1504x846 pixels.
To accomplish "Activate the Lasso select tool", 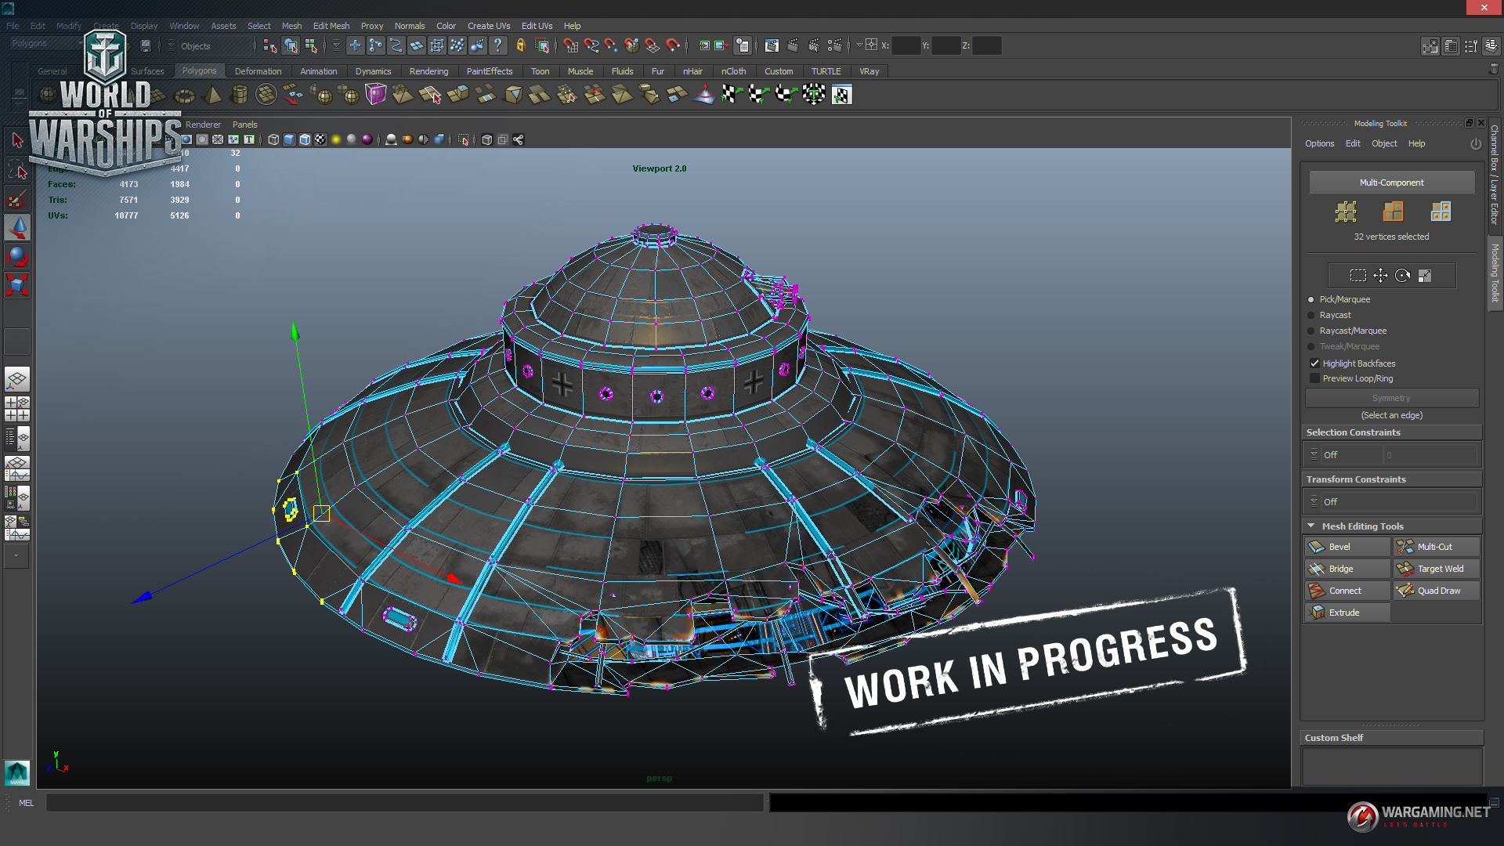I will coord(17,171).
